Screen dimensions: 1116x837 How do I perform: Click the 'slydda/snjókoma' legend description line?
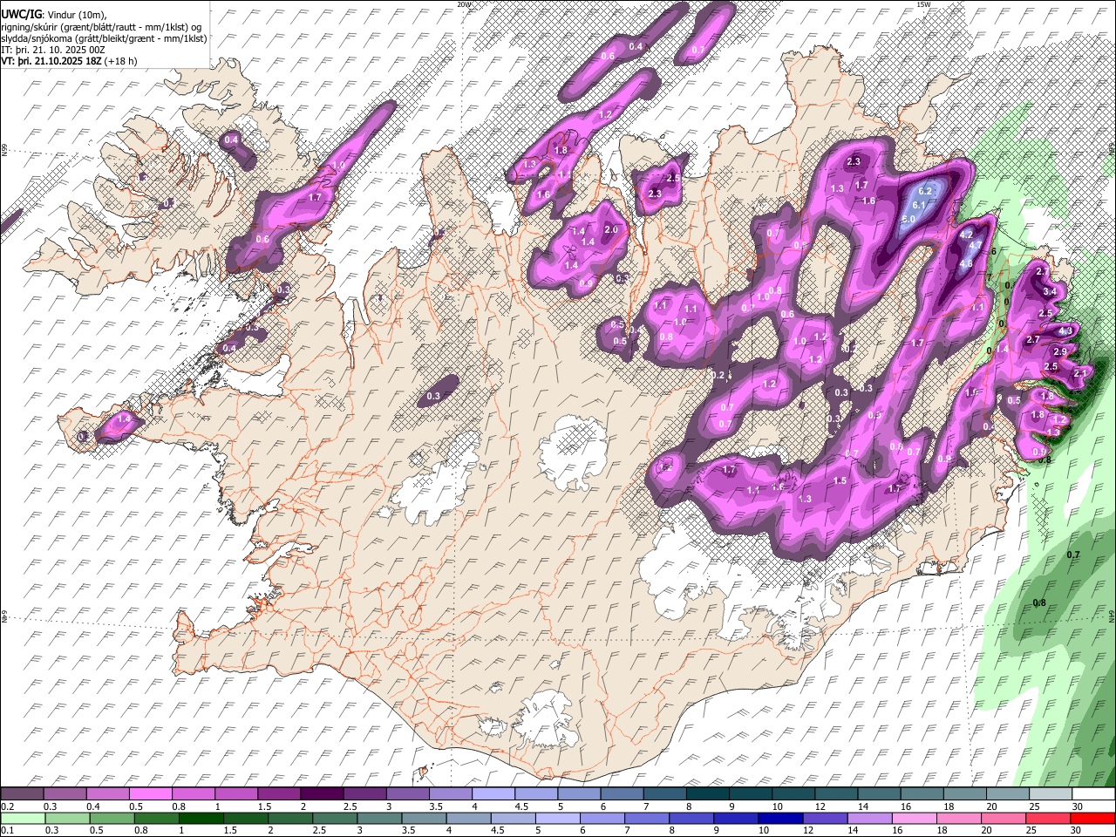coord(104,38)
